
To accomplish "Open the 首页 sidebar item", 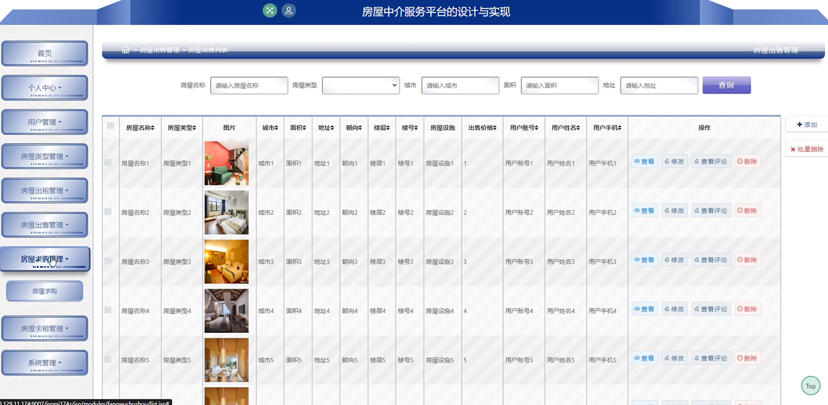I will (45, 53).
